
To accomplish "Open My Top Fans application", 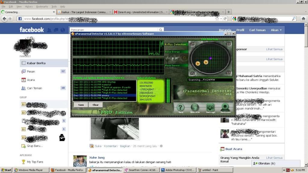I will [35, 162].
